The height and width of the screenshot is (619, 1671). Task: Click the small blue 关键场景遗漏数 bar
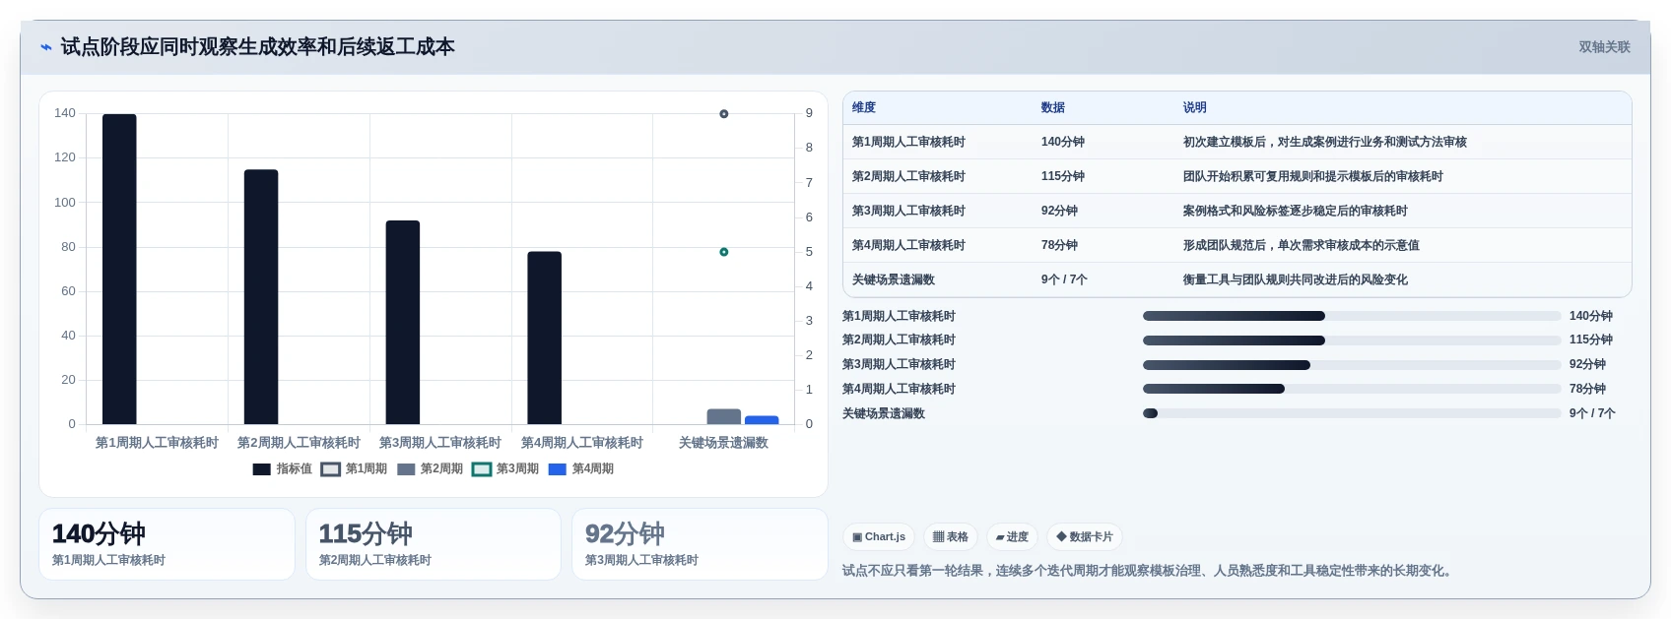(x=762, y=420)
